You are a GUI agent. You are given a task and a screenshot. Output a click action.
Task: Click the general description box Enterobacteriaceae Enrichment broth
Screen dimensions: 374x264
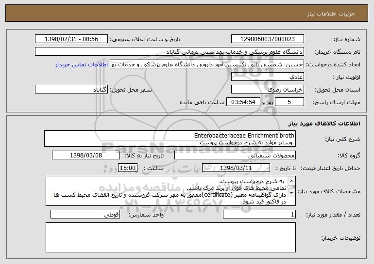(x=170, y=139)
